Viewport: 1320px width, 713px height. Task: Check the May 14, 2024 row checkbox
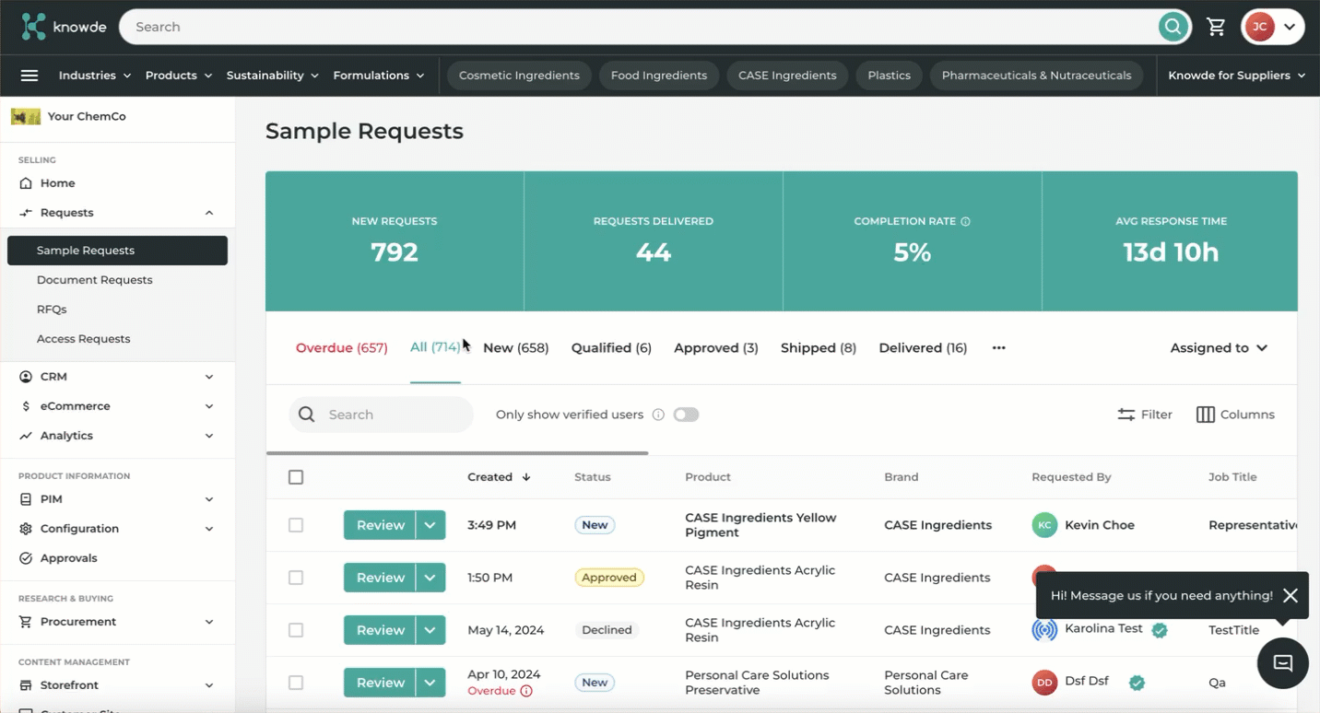pos(296,630)
